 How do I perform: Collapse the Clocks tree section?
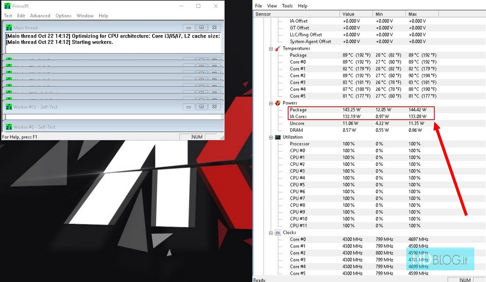pyautogui.click(x=271, y=232)
